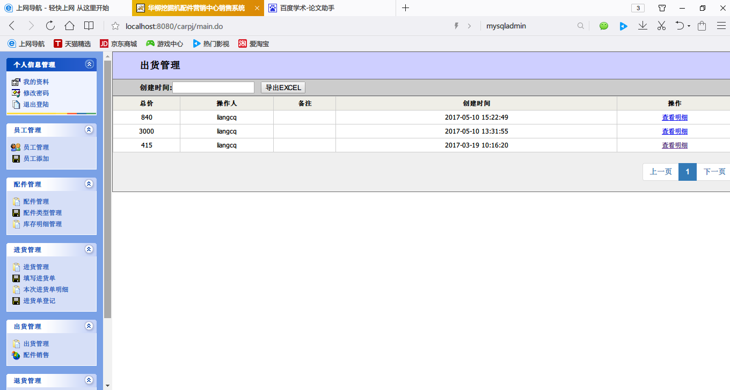
Task: View details for the 415 order
Action: click(x=675, y=145)
